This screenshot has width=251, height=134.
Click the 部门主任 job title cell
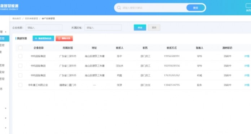[x=145, y=85]
